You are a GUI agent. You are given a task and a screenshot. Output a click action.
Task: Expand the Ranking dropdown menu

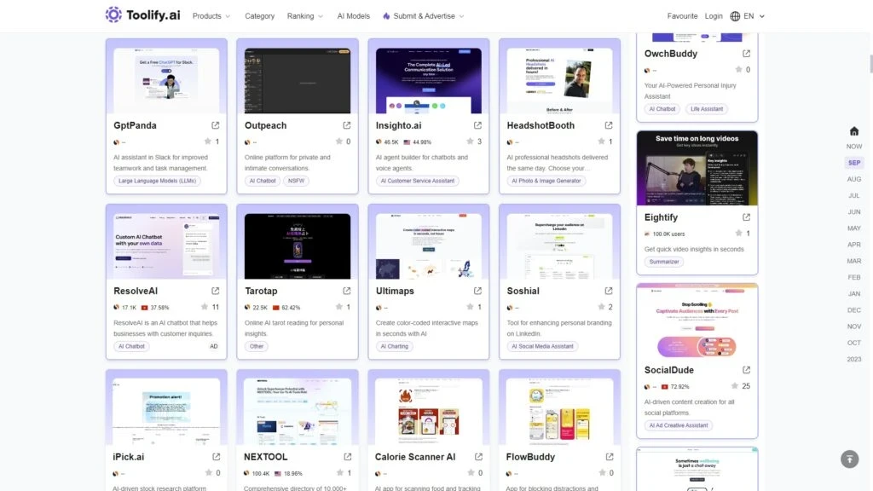(x=304, y=16)
